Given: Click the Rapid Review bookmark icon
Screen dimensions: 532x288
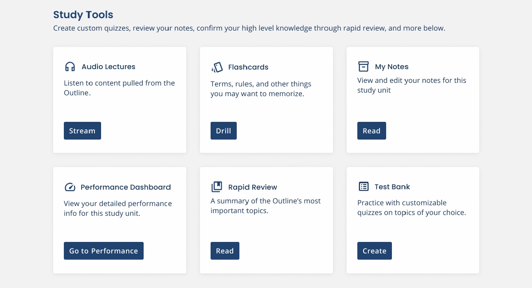Looking at the screenshot, I should [217, 187].
